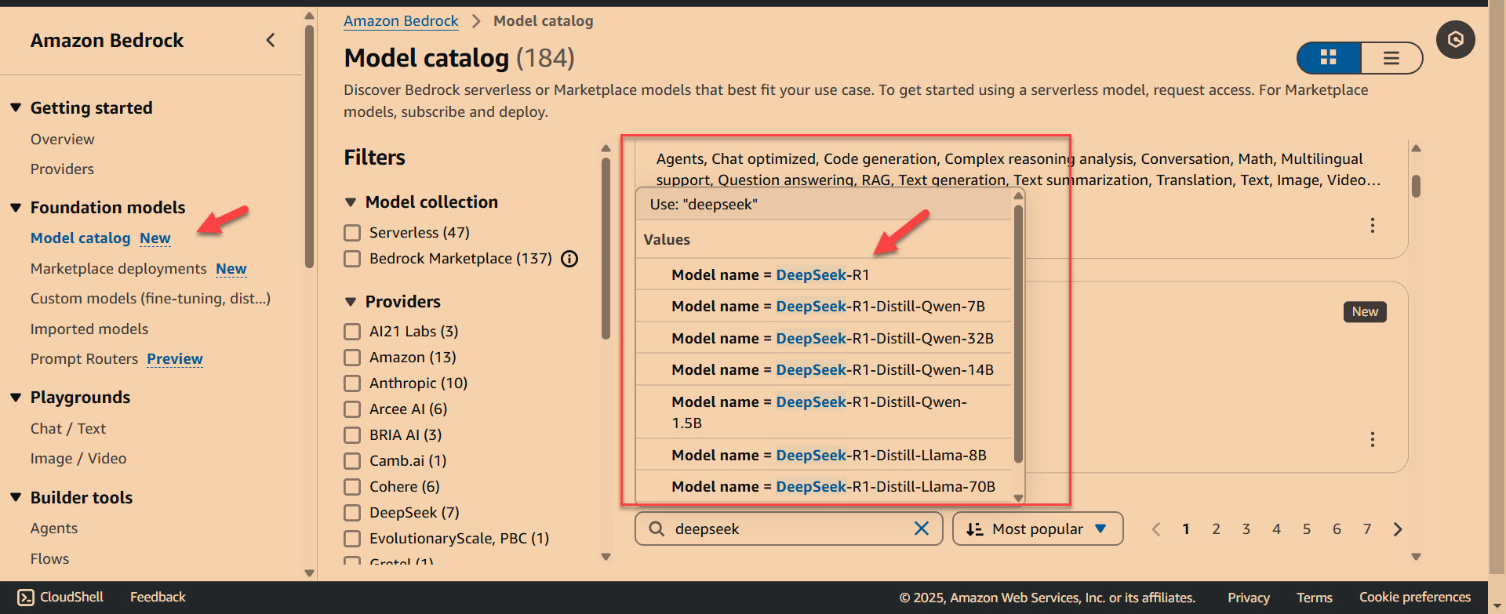Image resolution: width=1506 pixels, height=614 pixels.
Task: Open Chat / Text playground
Action: 68,428
